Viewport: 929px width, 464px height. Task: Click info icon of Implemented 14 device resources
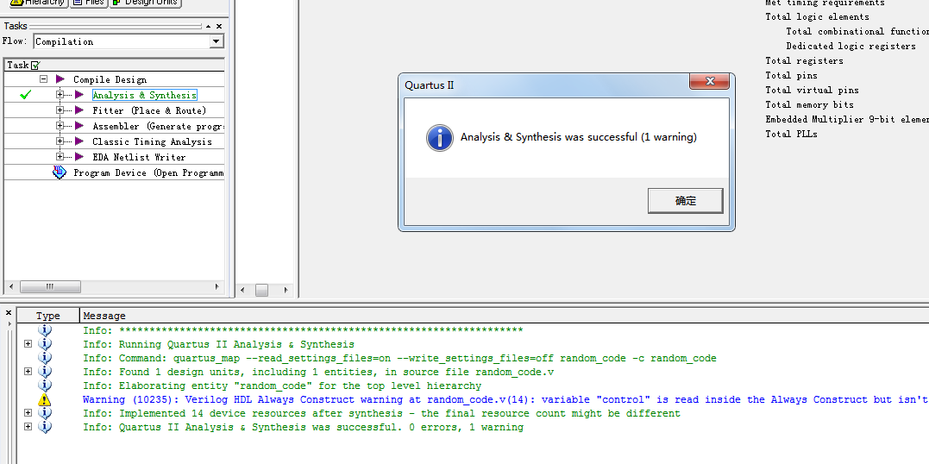45,413
